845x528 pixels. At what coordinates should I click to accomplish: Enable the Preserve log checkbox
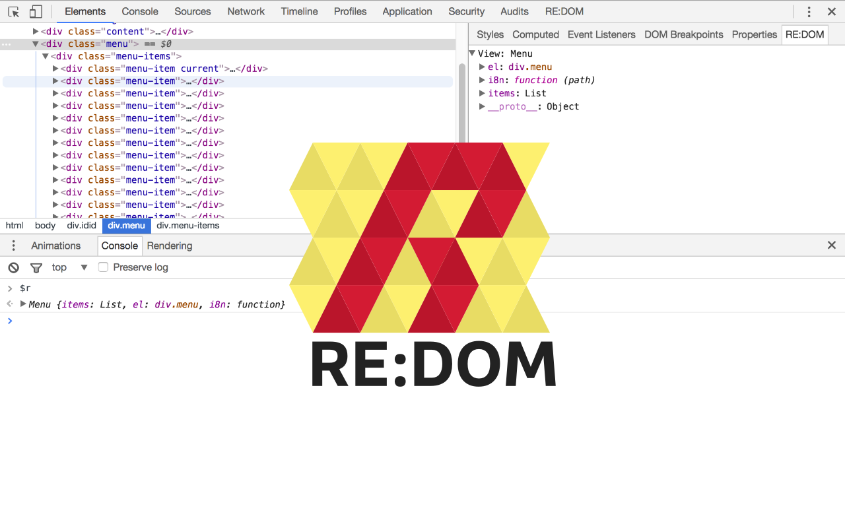point(103,267)
